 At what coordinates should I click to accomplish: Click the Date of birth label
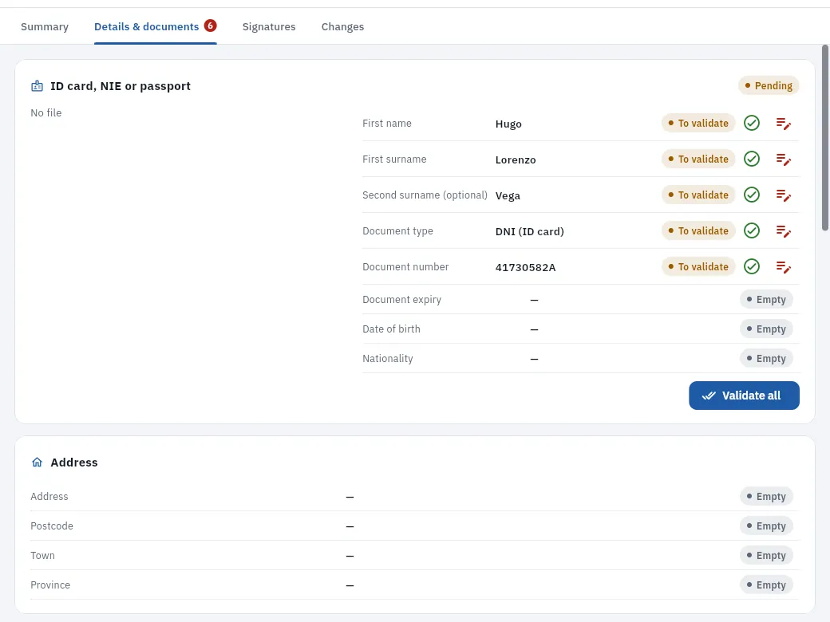click(x=391, y=329)
